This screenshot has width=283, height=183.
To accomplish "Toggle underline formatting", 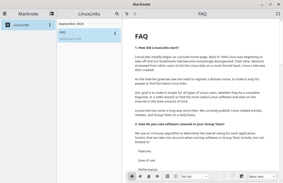I will click(149, 176).
